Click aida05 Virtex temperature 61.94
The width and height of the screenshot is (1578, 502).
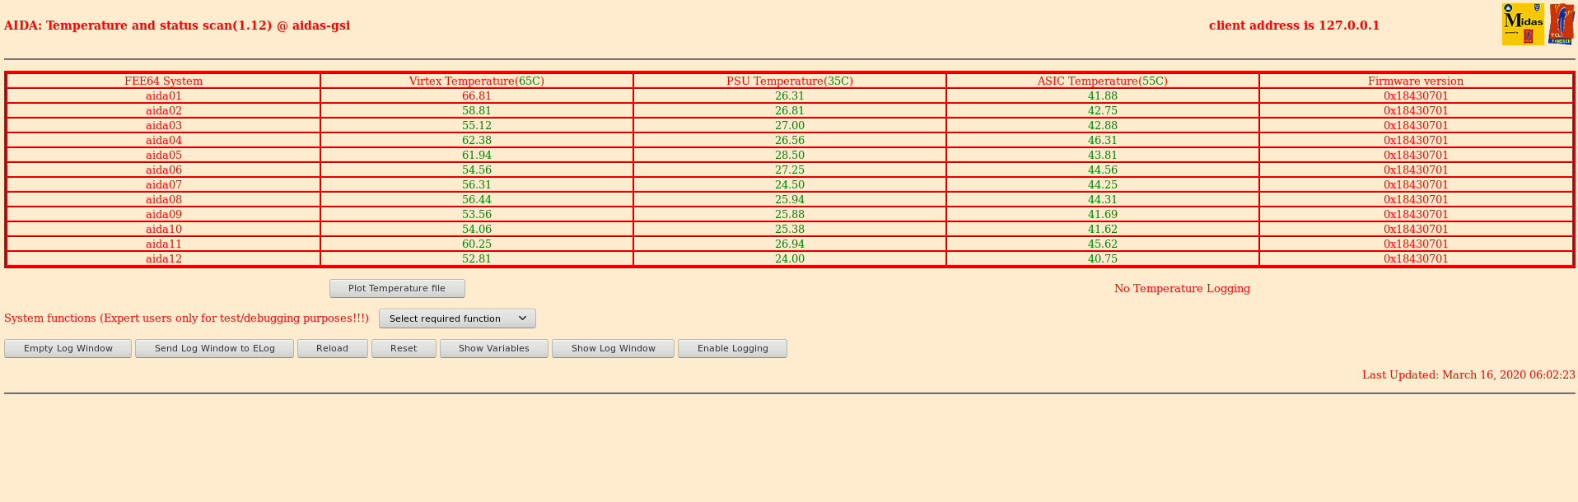coord(477,156)
